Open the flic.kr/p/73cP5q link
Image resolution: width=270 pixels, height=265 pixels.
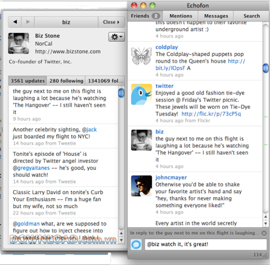[x=211, y=114]
